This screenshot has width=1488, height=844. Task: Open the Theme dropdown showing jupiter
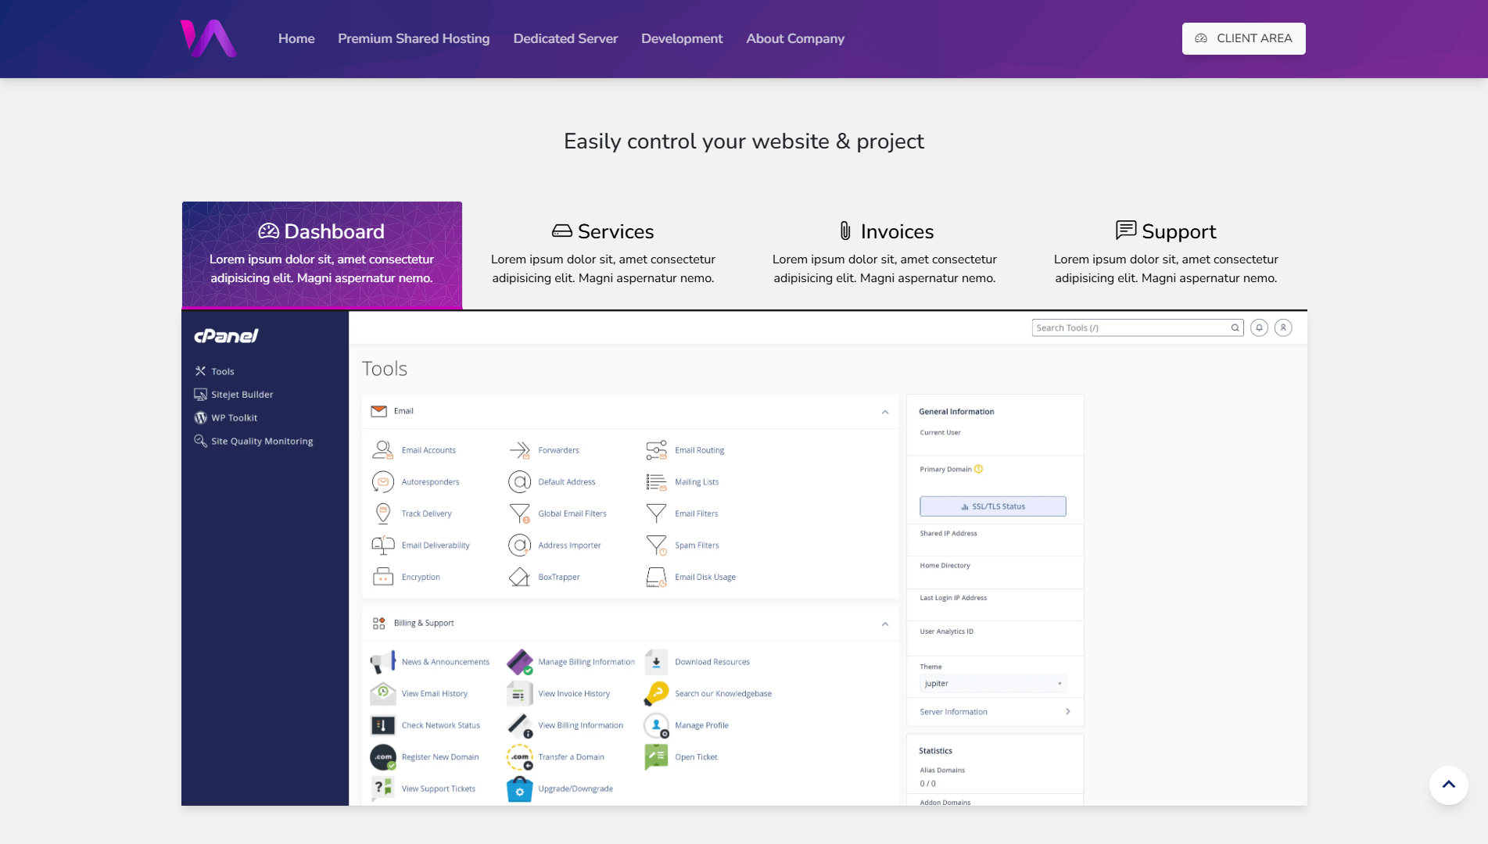(x=993, y=684)
